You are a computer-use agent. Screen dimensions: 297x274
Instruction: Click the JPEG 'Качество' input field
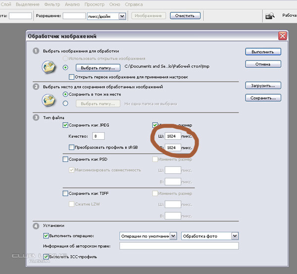click(98, 136)
